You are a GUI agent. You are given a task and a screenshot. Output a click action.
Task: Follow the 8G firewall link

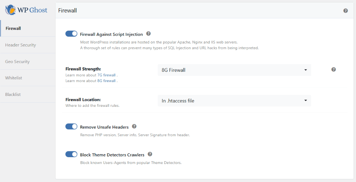pyautogui.click(x=107, y=81)
